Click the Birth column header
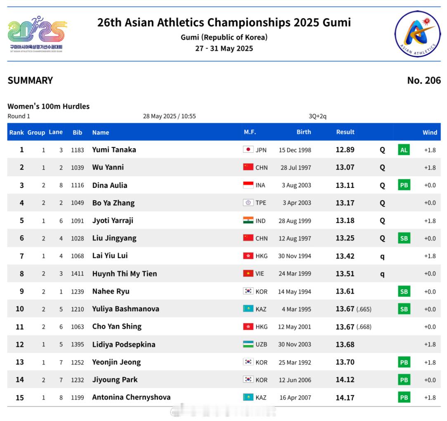 coord(304,132)
